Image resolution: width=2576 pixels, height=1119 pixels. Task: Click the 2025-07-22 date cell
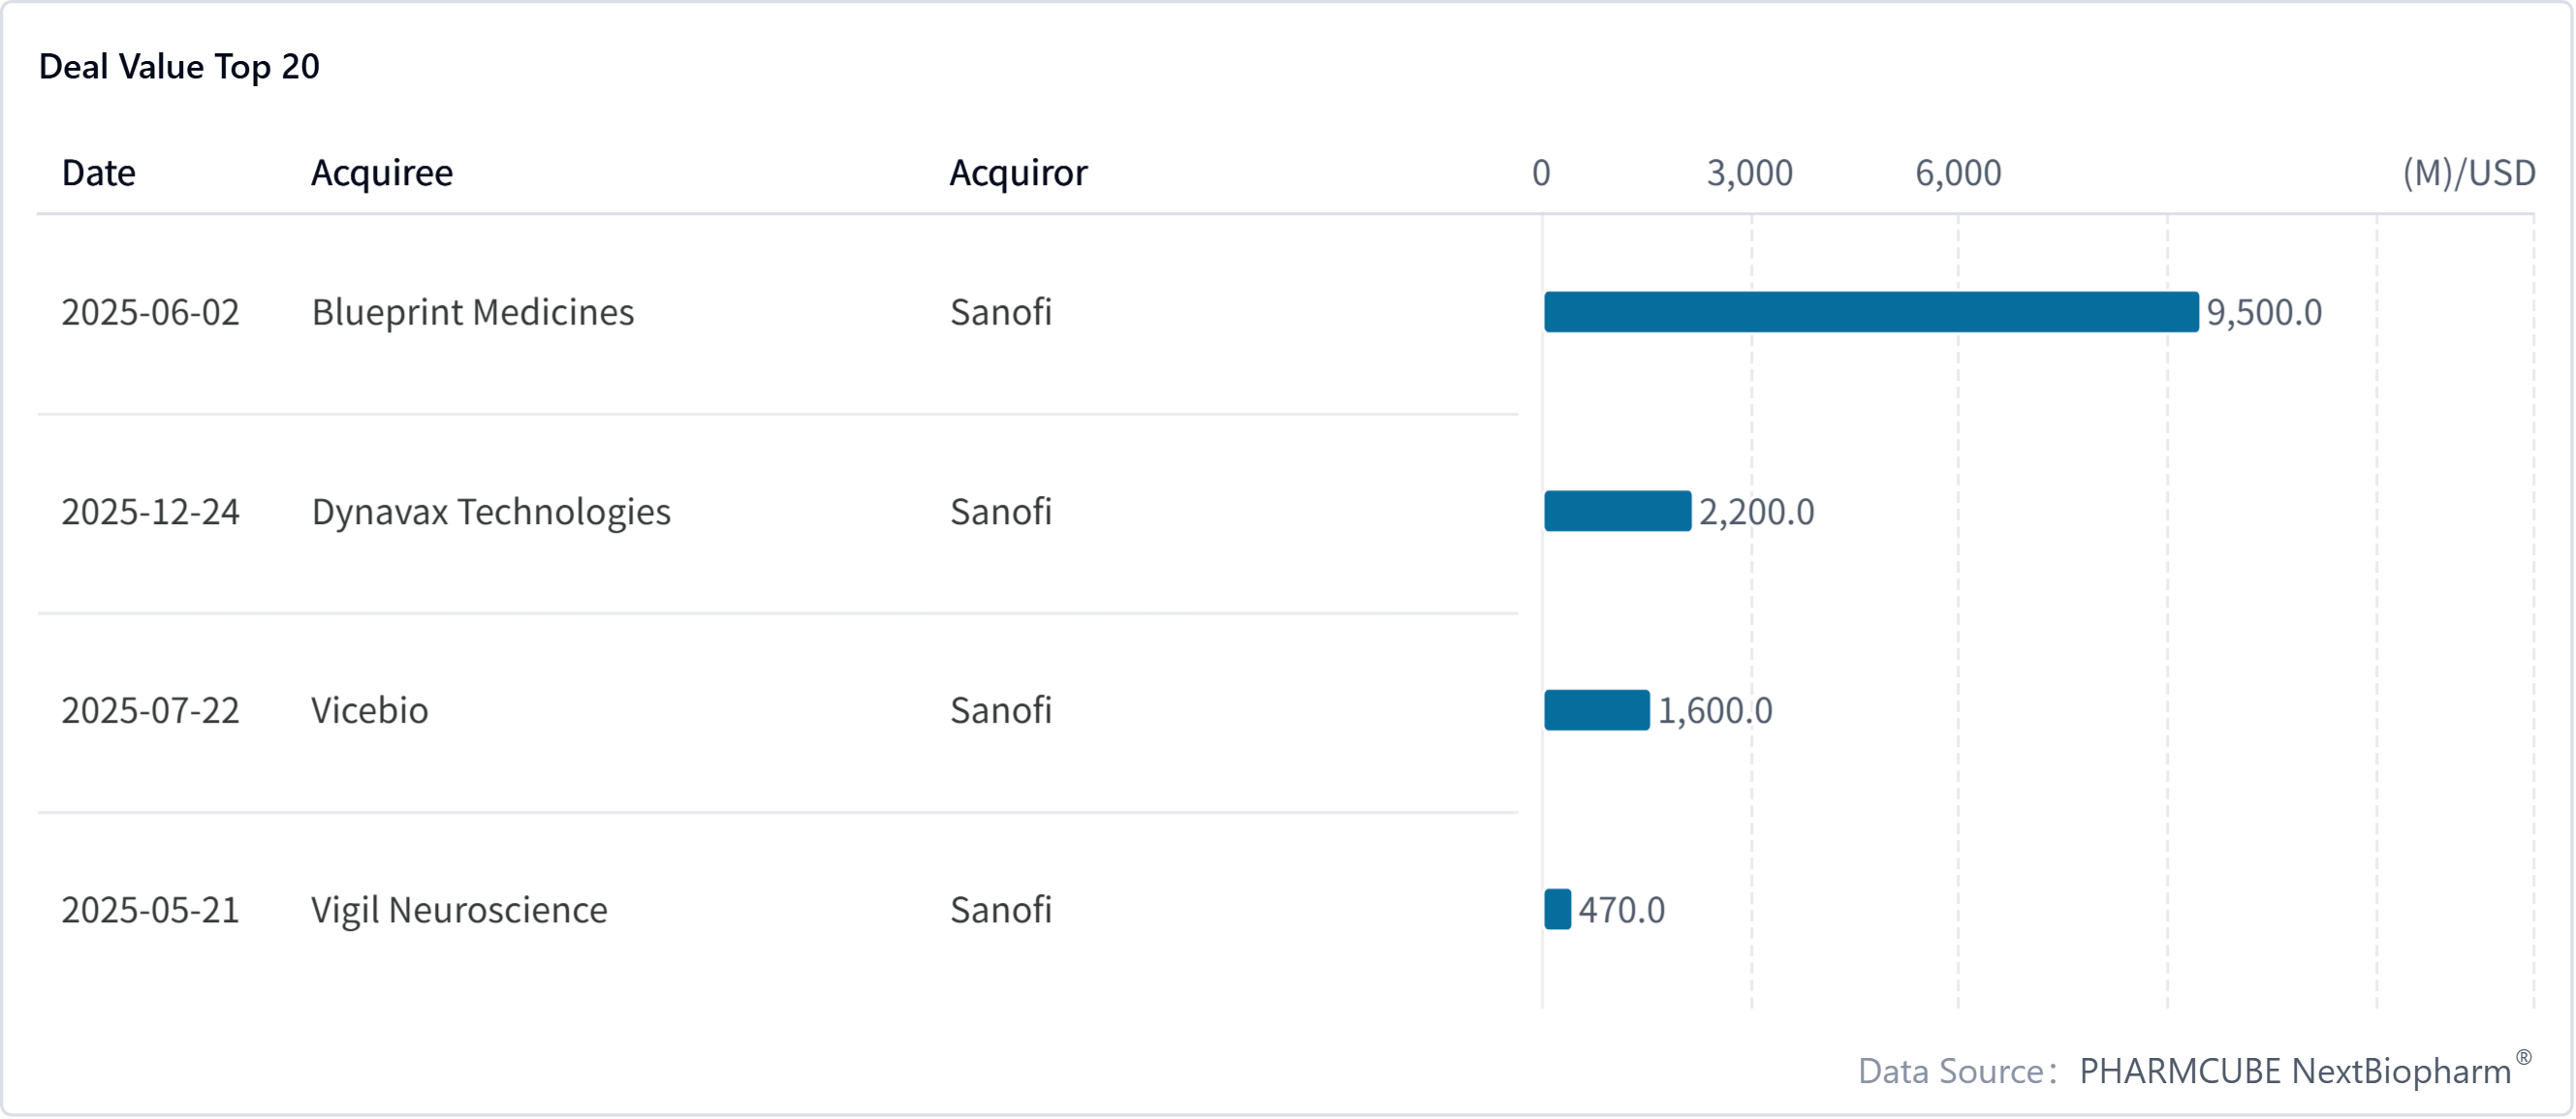tap(150, 710)
